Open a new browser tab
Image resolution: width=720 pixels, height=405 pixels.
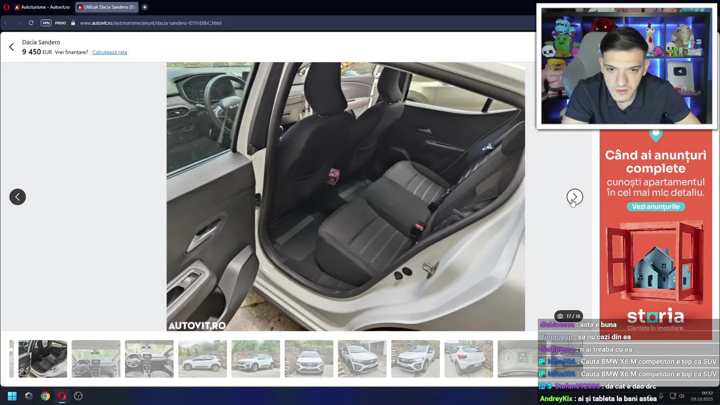pos(145,7)
